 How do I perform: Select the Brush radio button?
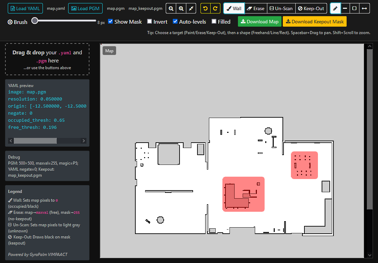(x=10, y=22)
